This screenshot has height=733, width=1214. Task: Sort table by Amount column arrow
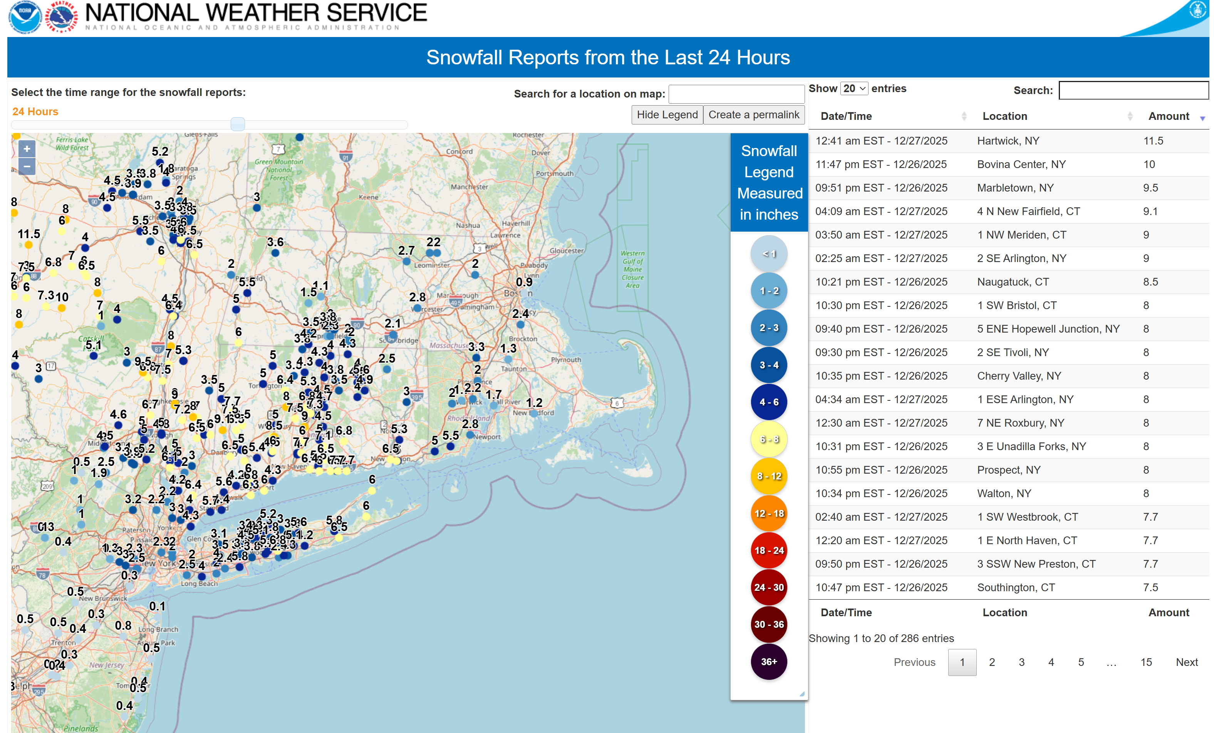pyautogui.click(x=1202, y=118)
